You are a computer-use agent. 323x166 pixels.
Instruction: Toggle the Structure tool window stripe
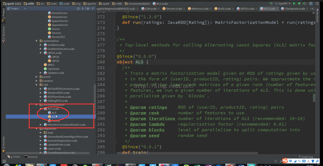coord(3,35)
